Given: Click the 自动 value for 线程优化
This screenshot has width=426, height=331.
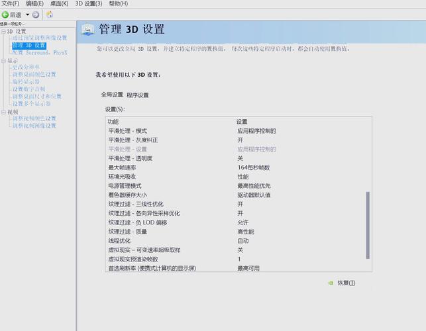Looking at the screenshot, I should 243,241.
